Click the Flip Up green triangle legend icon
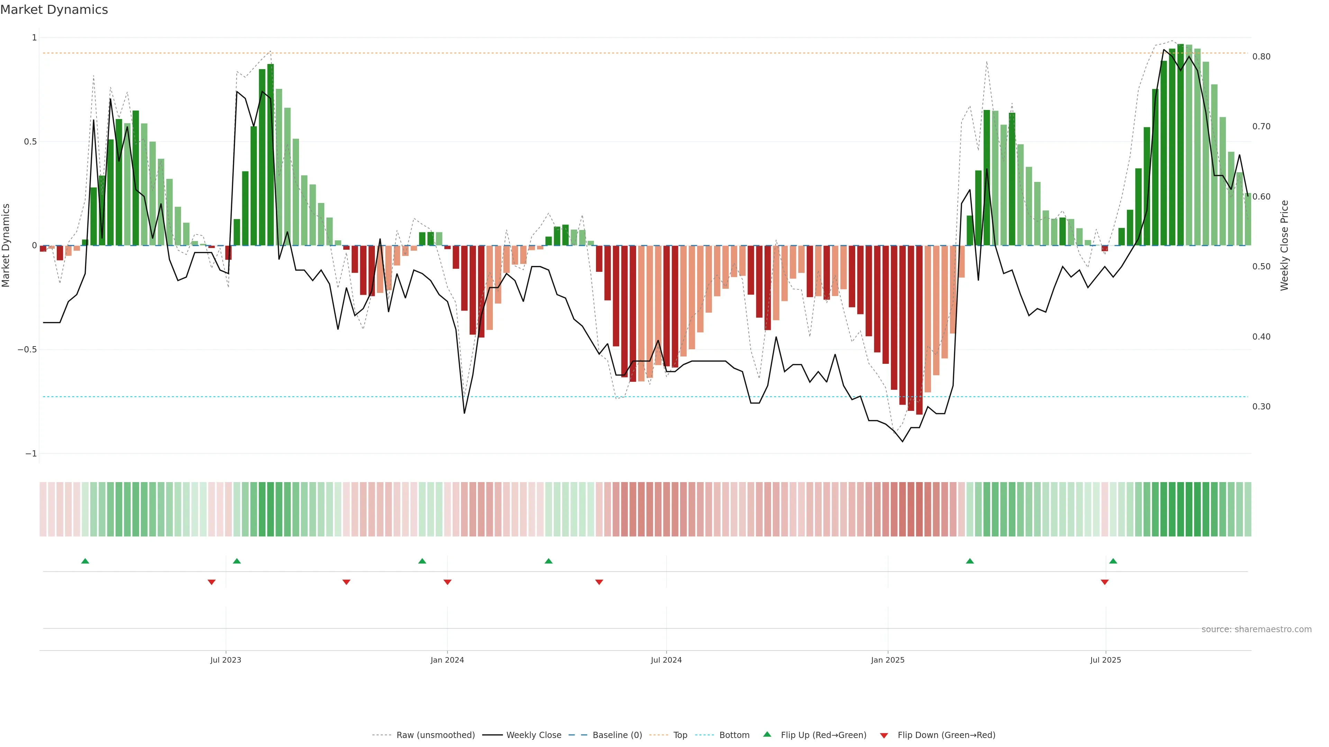The width and height of the screenshot is (1329, 747). [x=767, y=734]
